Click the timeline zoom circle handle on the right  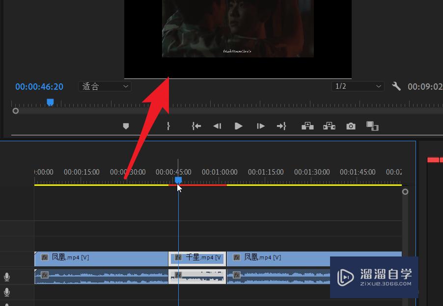405,192
